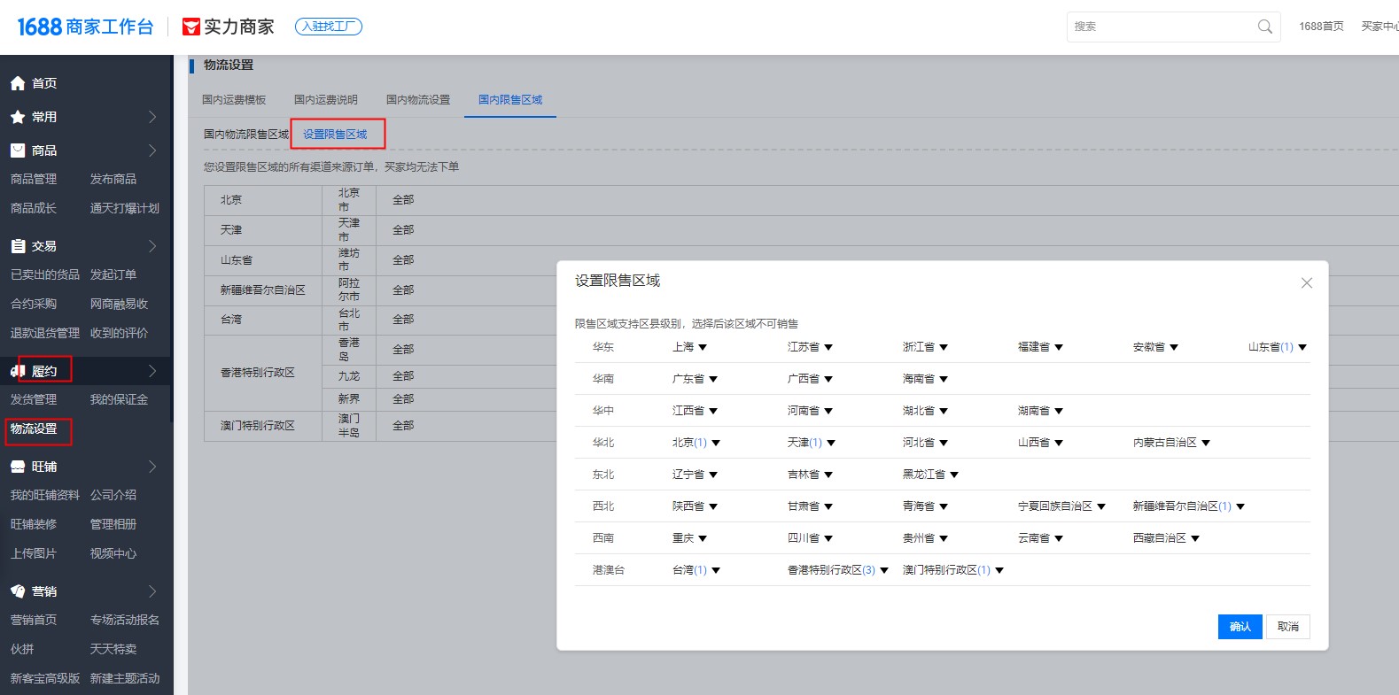This screenshot has width=1399, height=695.
Task: Expand the 旺铺 sidebar chevron
Action: (152, 467)
